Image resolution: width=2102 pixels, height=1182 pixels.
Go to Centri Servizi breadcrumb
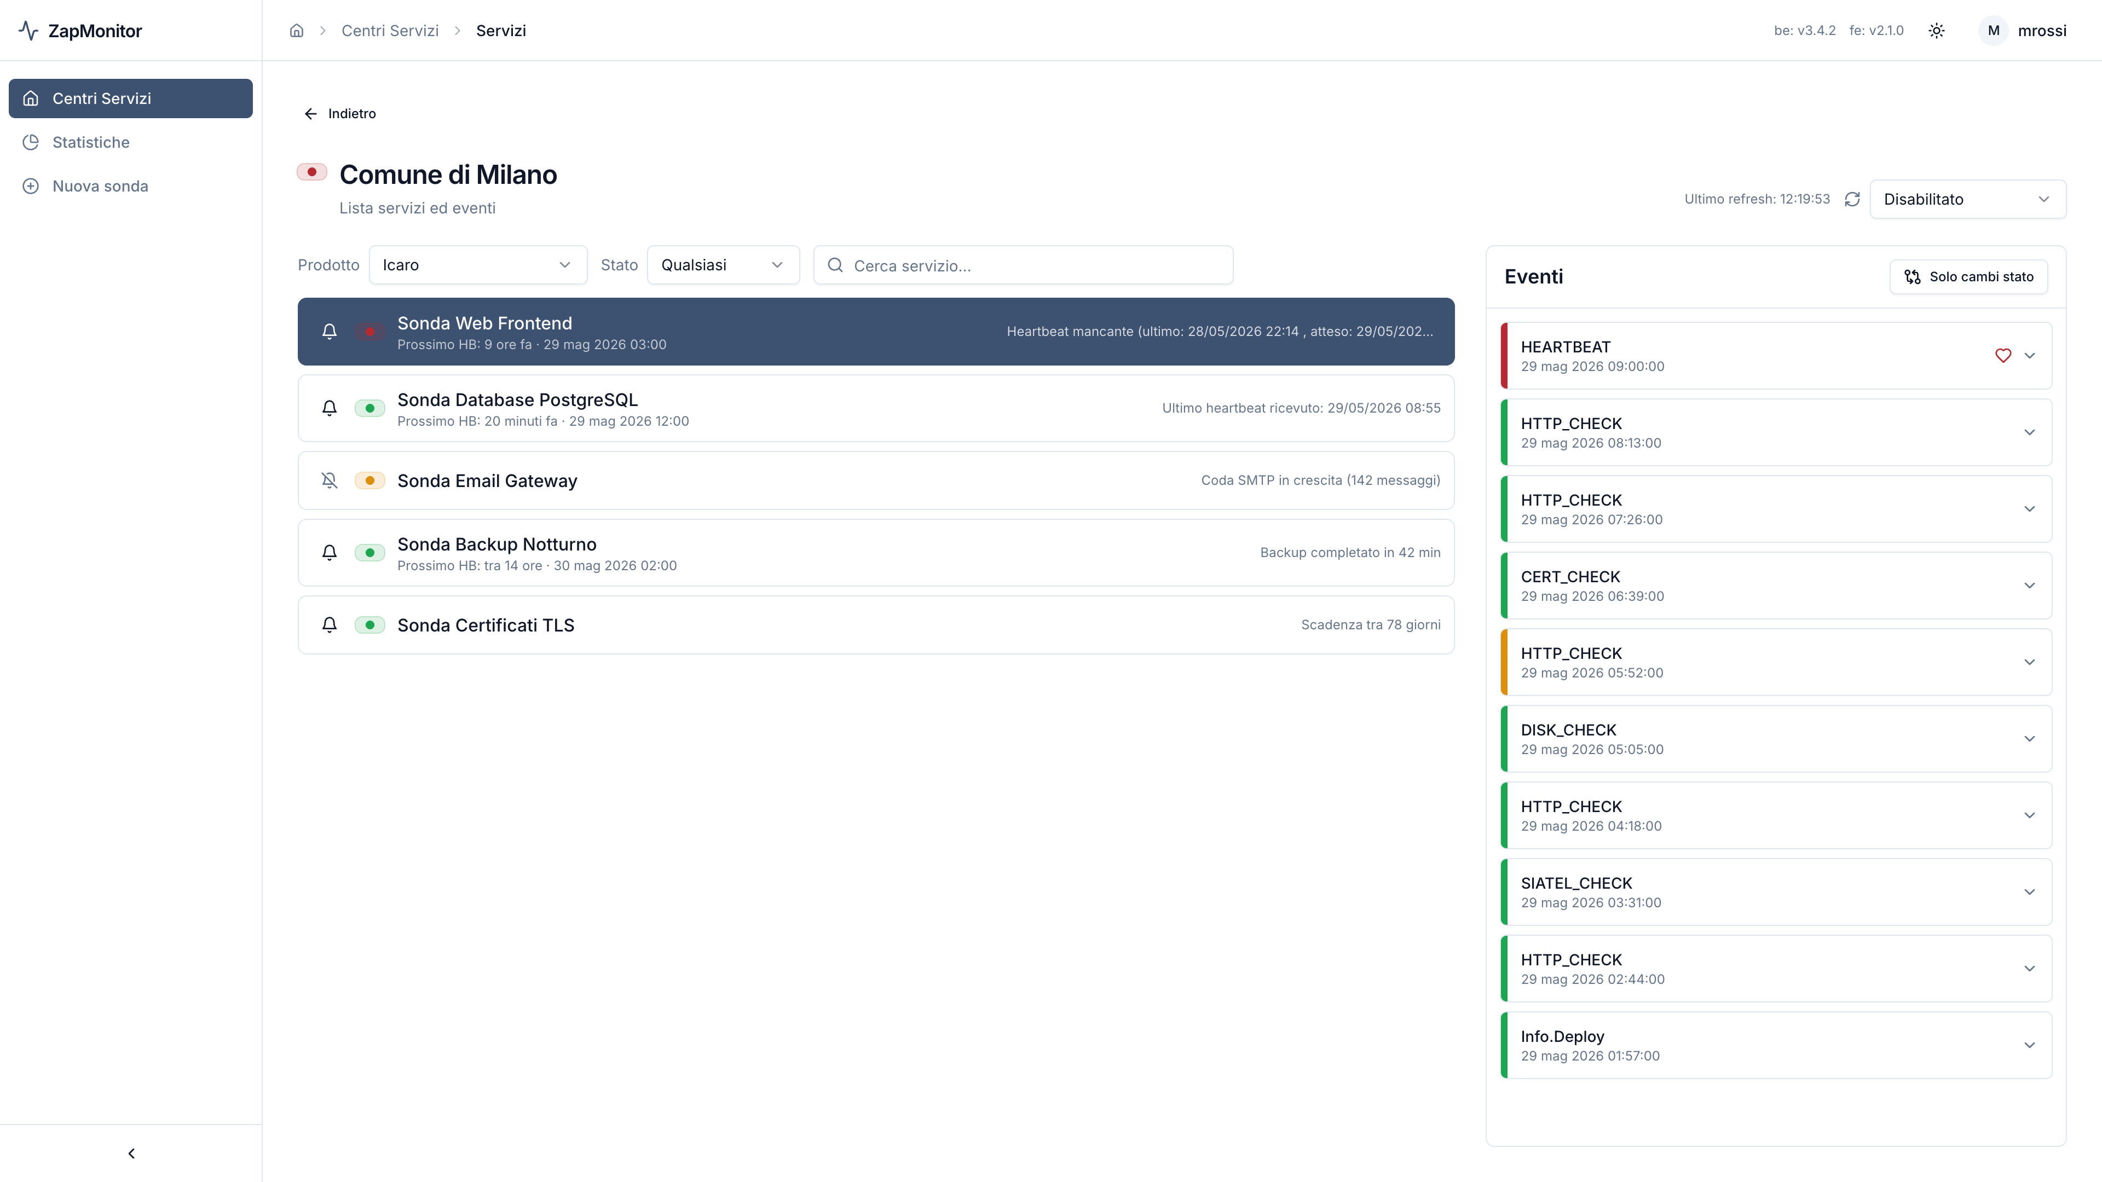click(x=390, y=30)
